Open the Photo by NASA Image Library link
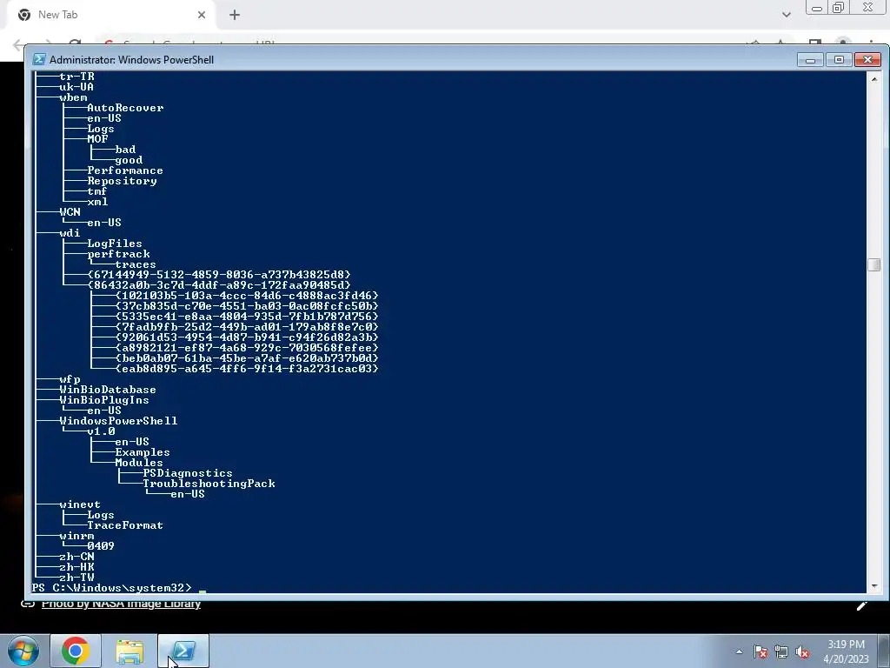The image size is (890, 668). (121, 604)
